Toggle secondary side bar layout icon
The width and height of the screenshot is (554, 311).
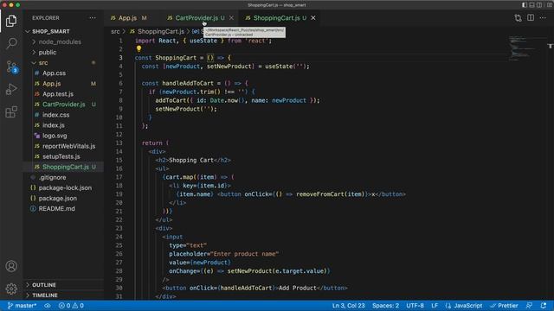[539, 5]
